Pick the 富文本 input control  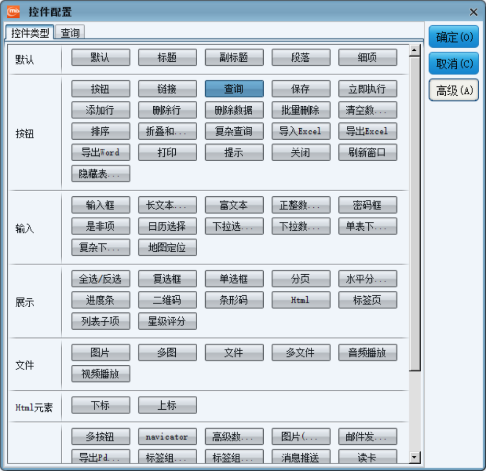[x=234, y=205]
